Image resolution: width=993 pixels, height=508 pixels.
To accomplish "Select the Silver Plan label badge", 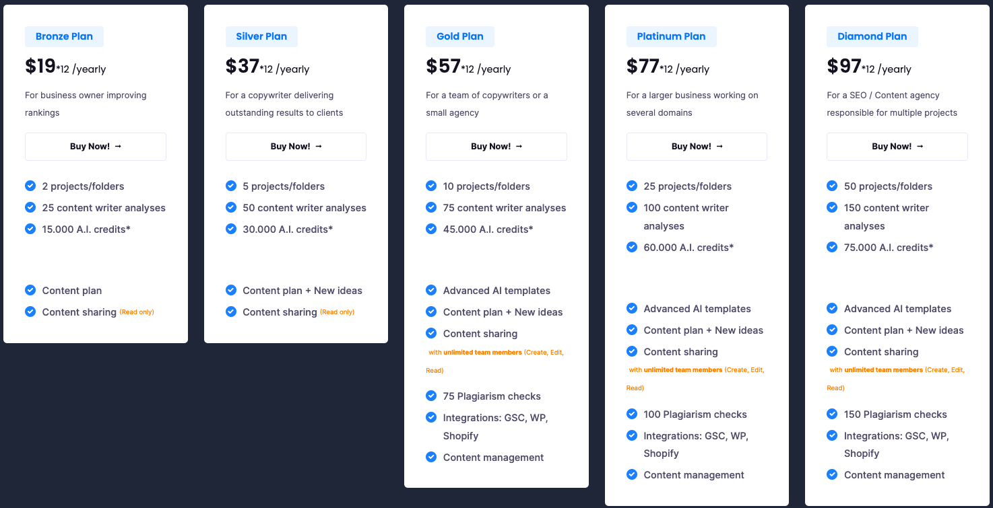I will pos(261,36).
